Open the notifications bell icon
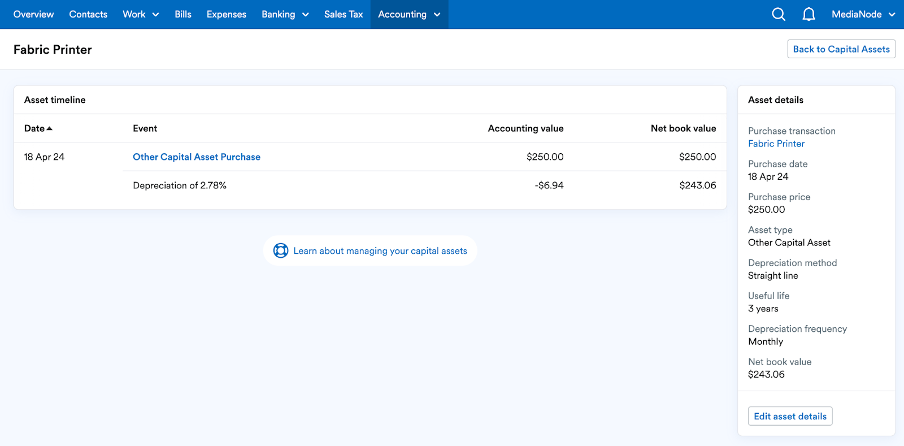 click(809, 14)
